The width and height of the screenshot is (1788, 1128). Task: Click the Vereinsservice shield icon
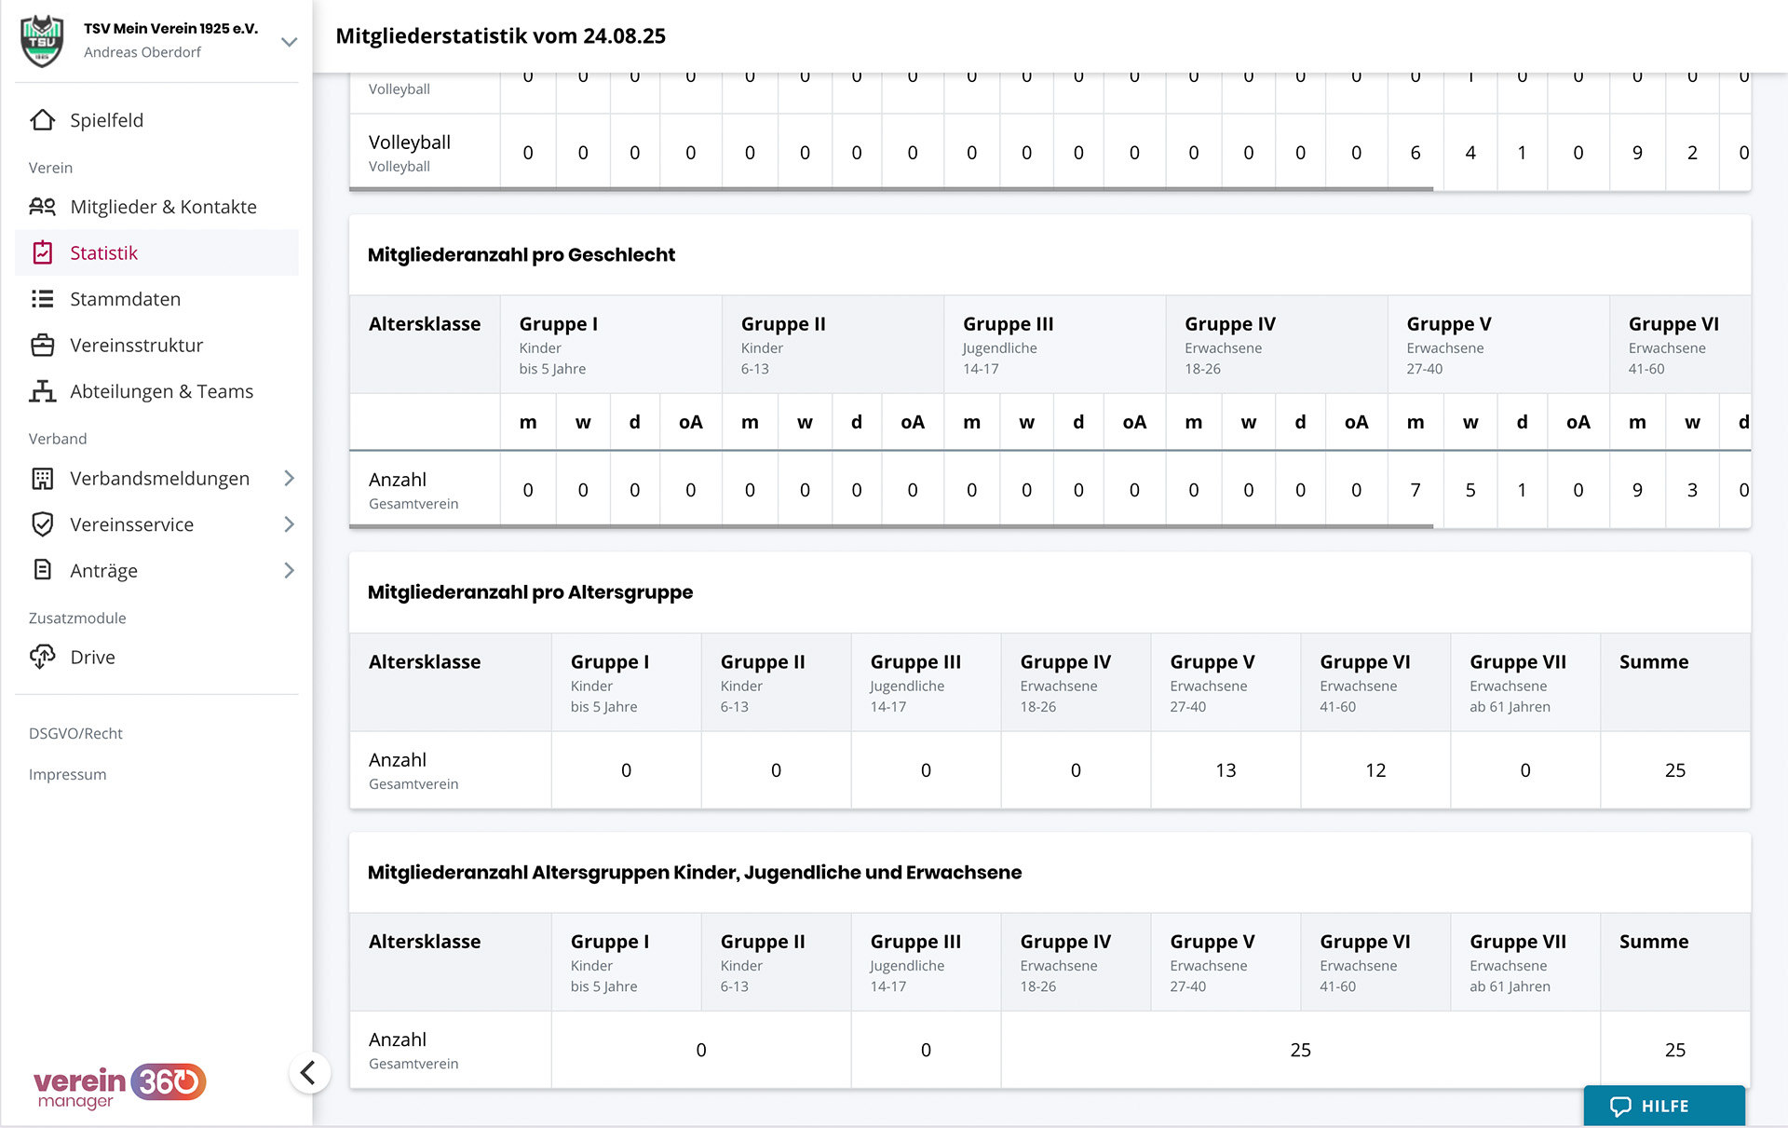click(43, 524)
